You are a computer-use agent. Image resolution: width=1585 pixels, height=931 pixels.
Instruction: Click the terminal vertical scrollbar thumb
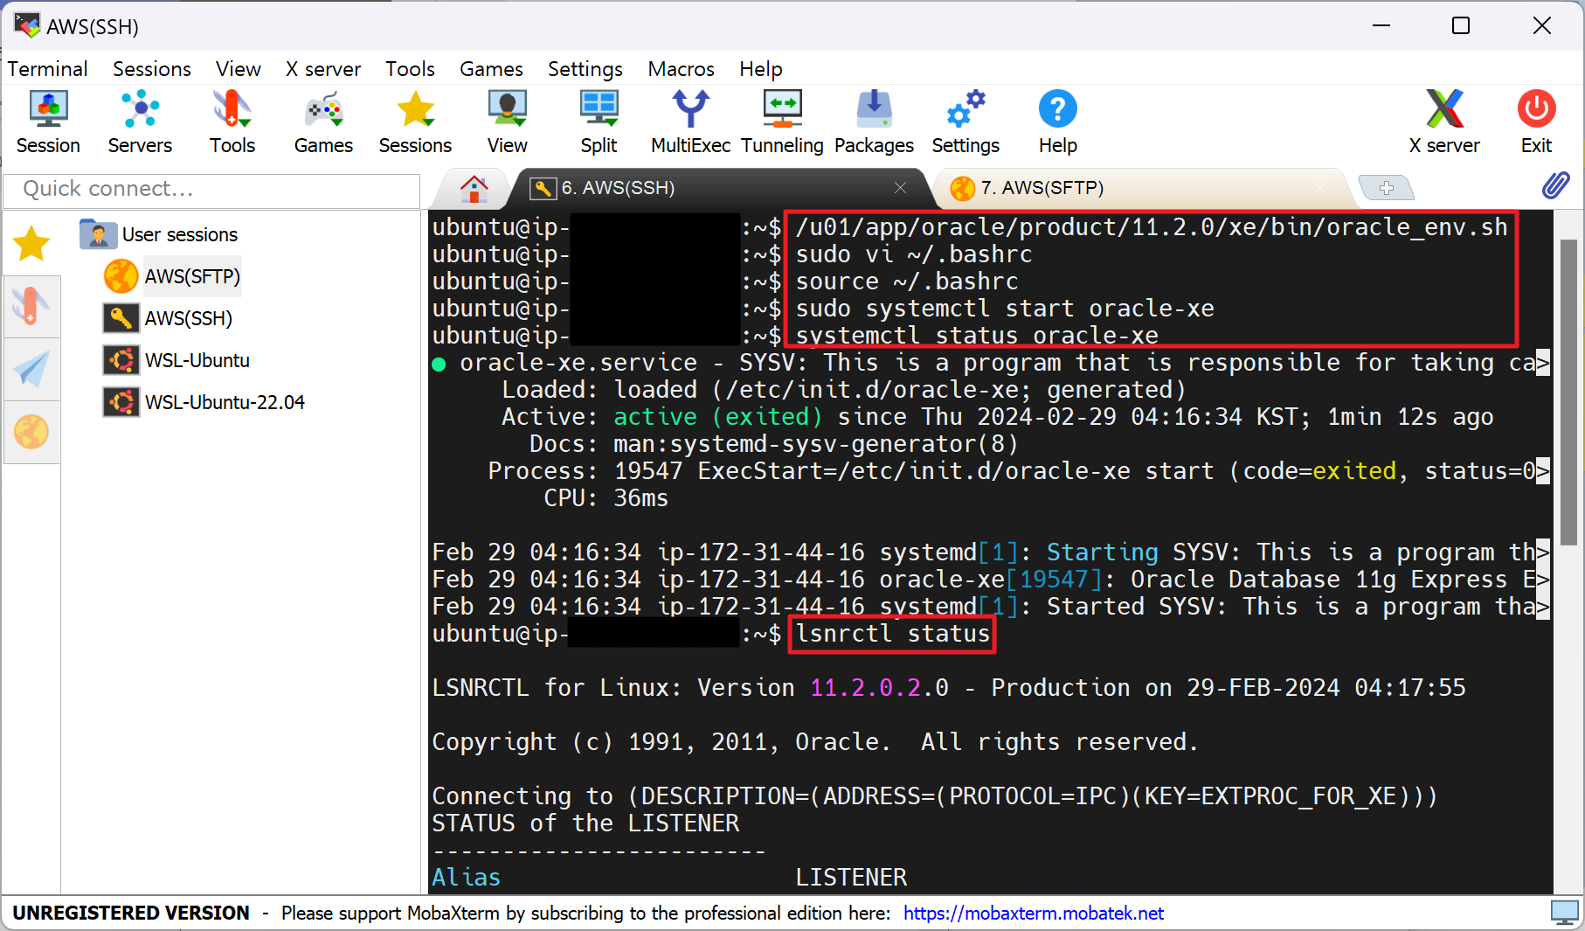[1568, 393]
